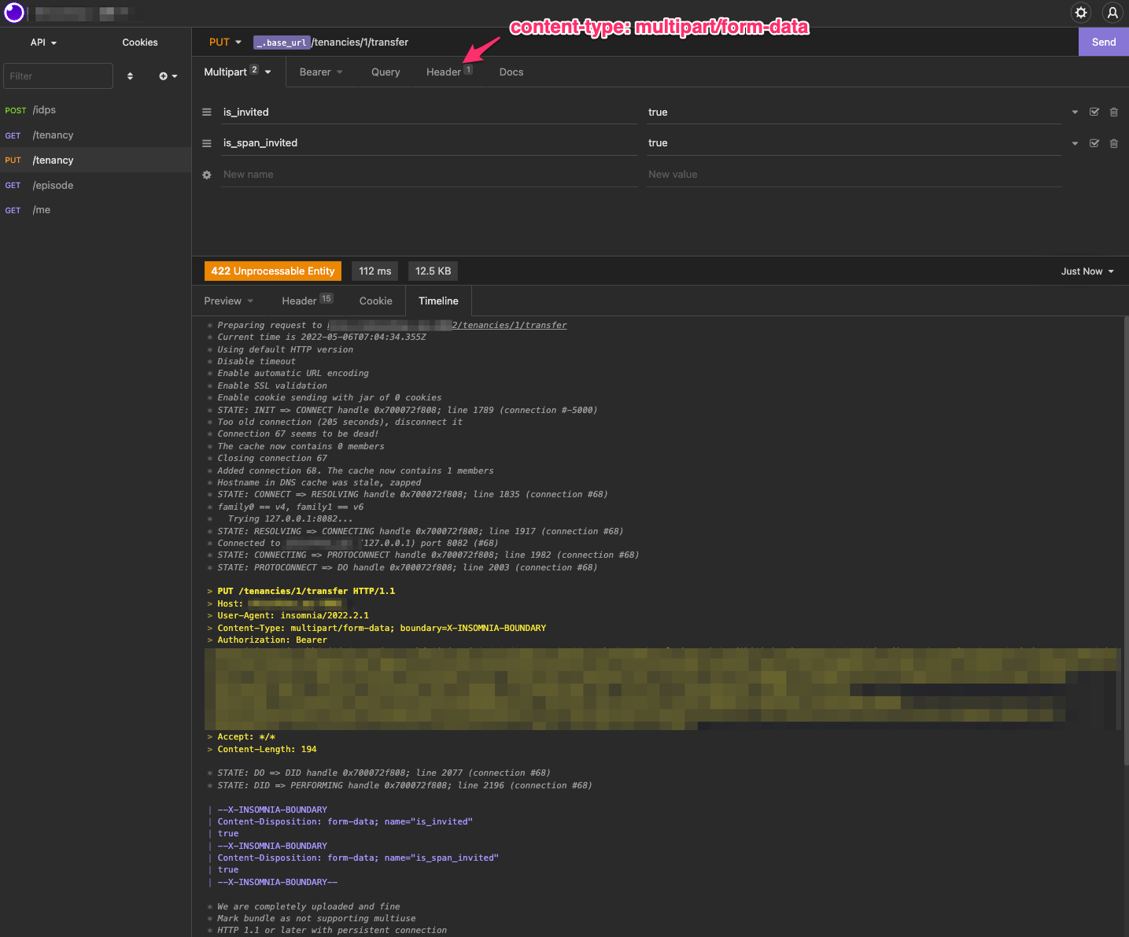Viewport: 1129px width, 937px height.
Task: Open the response Header tab
Action: (x=307, y=301)
